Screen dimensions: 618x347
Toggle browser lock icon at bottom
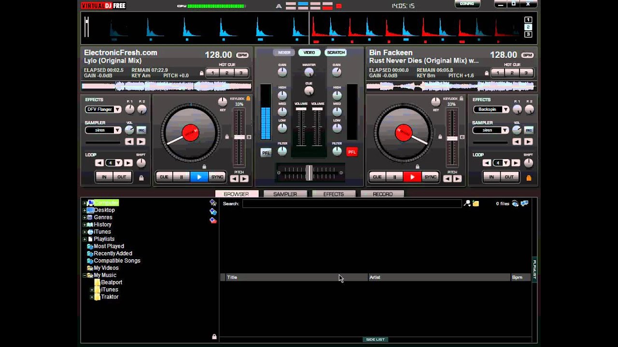[x=214, y=336]
